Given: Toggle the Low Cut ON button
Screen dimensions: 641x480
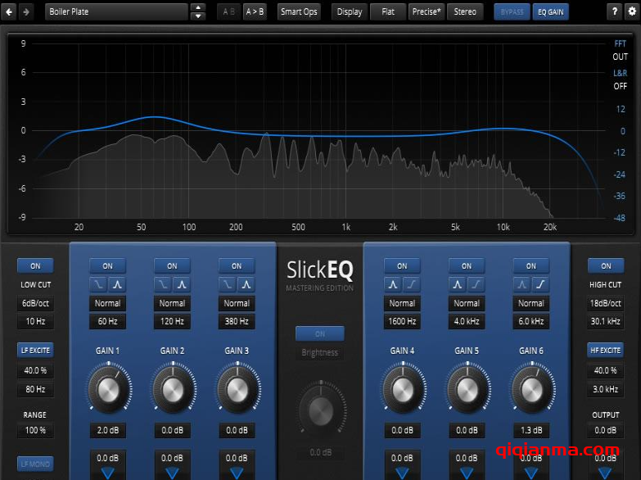Looking at the screenshot, I should click(x=35, y=265).
